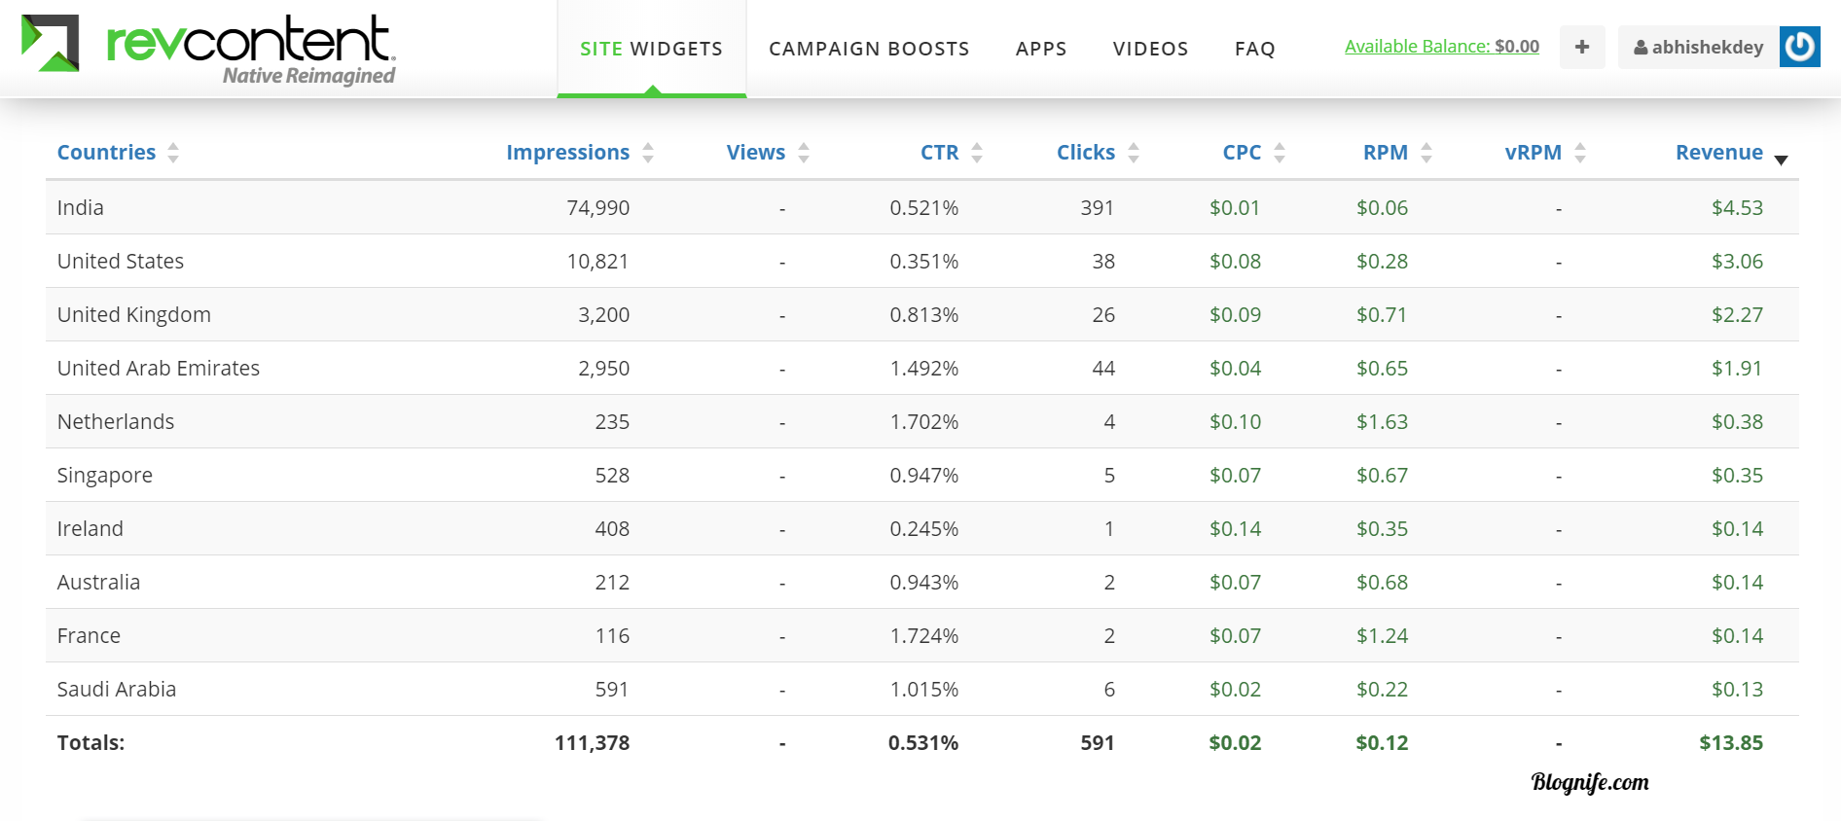Click sort arrows next to Countries

pyautogui.click(x=173, y=153)
